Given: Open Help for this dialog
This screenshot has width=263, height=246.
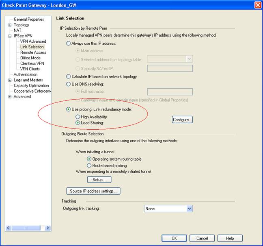Looking at the screenshot, I should coord(230,238).
